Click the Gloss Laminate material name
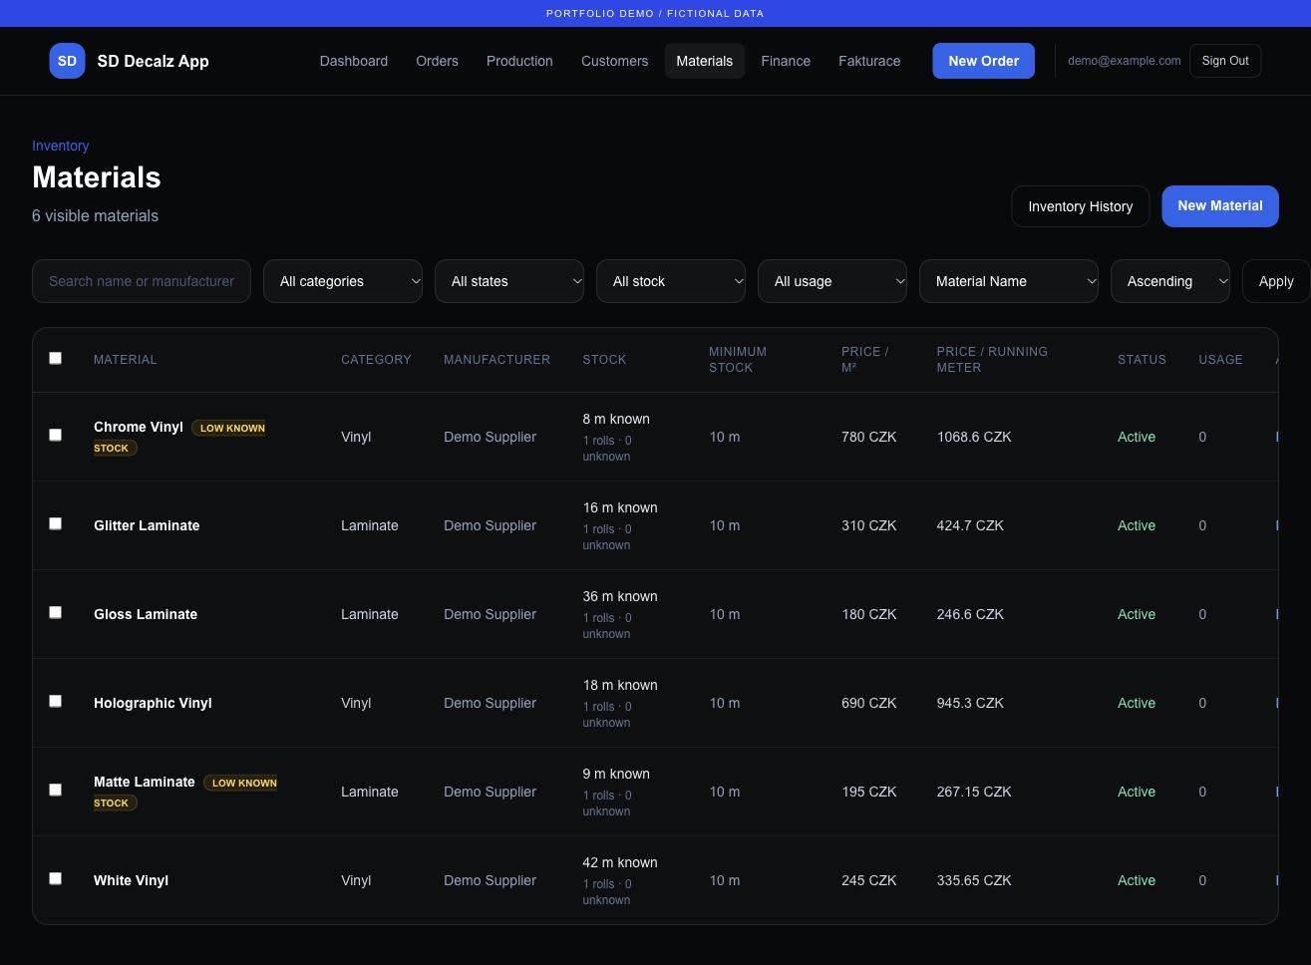 146,614
